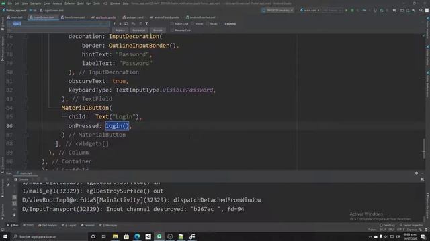This screenshot has height=241, width=430.
Task: Click the taskbar clock and date
Action: click(410, 236)
